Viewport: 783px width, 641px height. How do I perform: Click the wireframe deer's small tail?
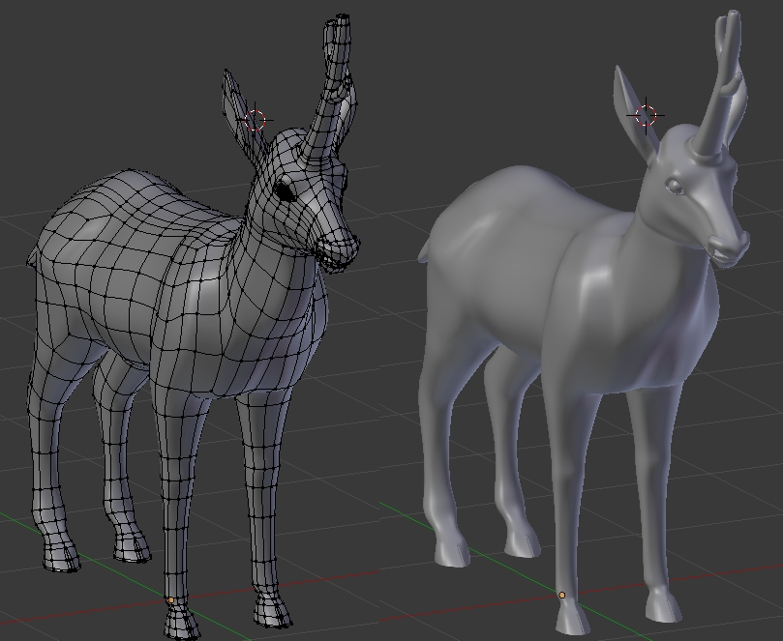coord(33,257)
